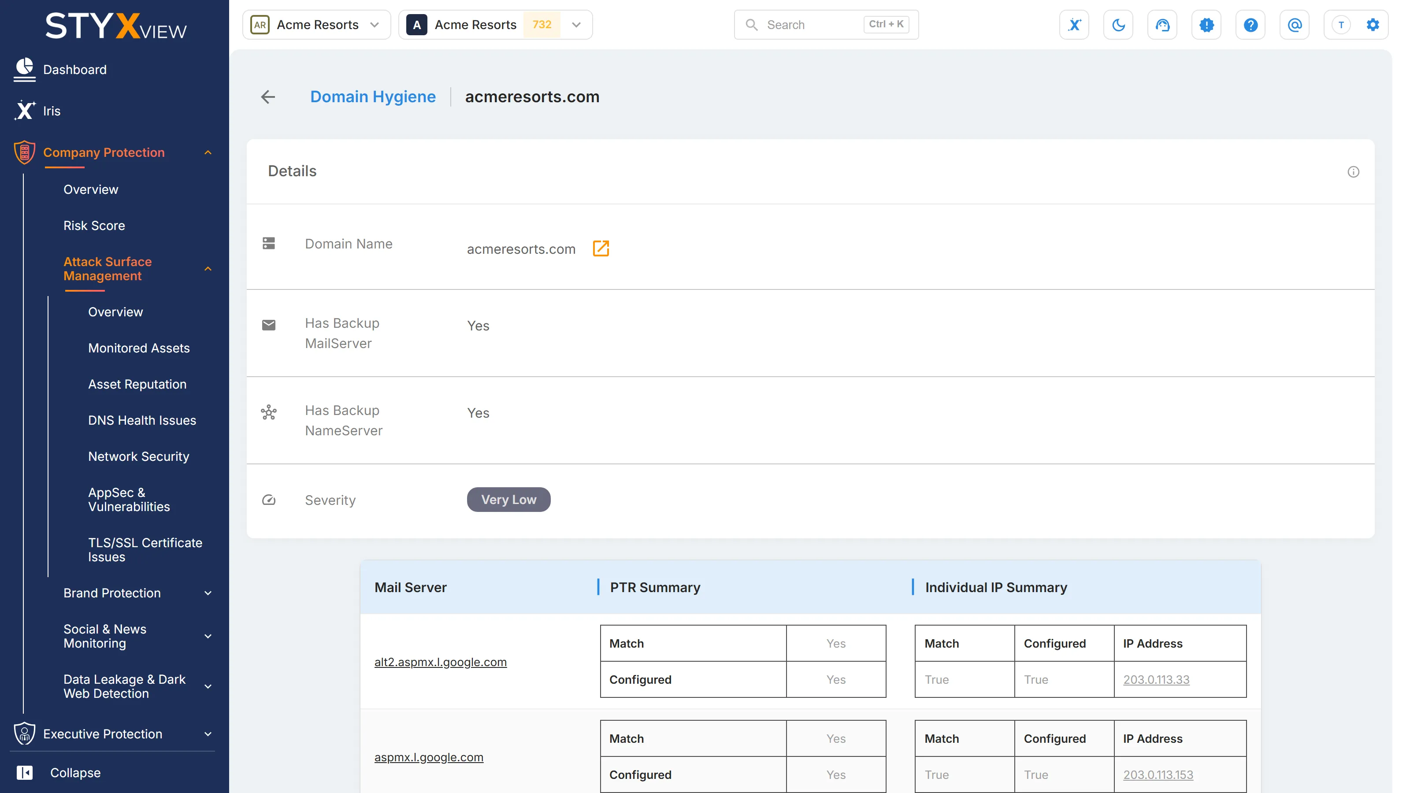Expand the Brand Protection chevron
This screenshot has height=793, width=1410.
pyautogui.click(x=208, y=593)
